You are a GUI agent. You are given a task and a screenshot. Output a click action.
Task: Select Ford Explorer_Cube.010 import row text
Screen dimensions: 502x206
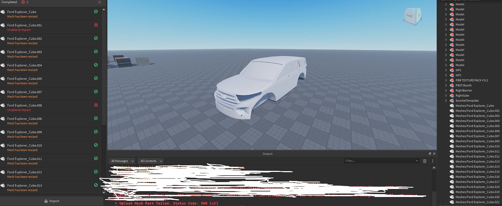click(x=24, y=145)
